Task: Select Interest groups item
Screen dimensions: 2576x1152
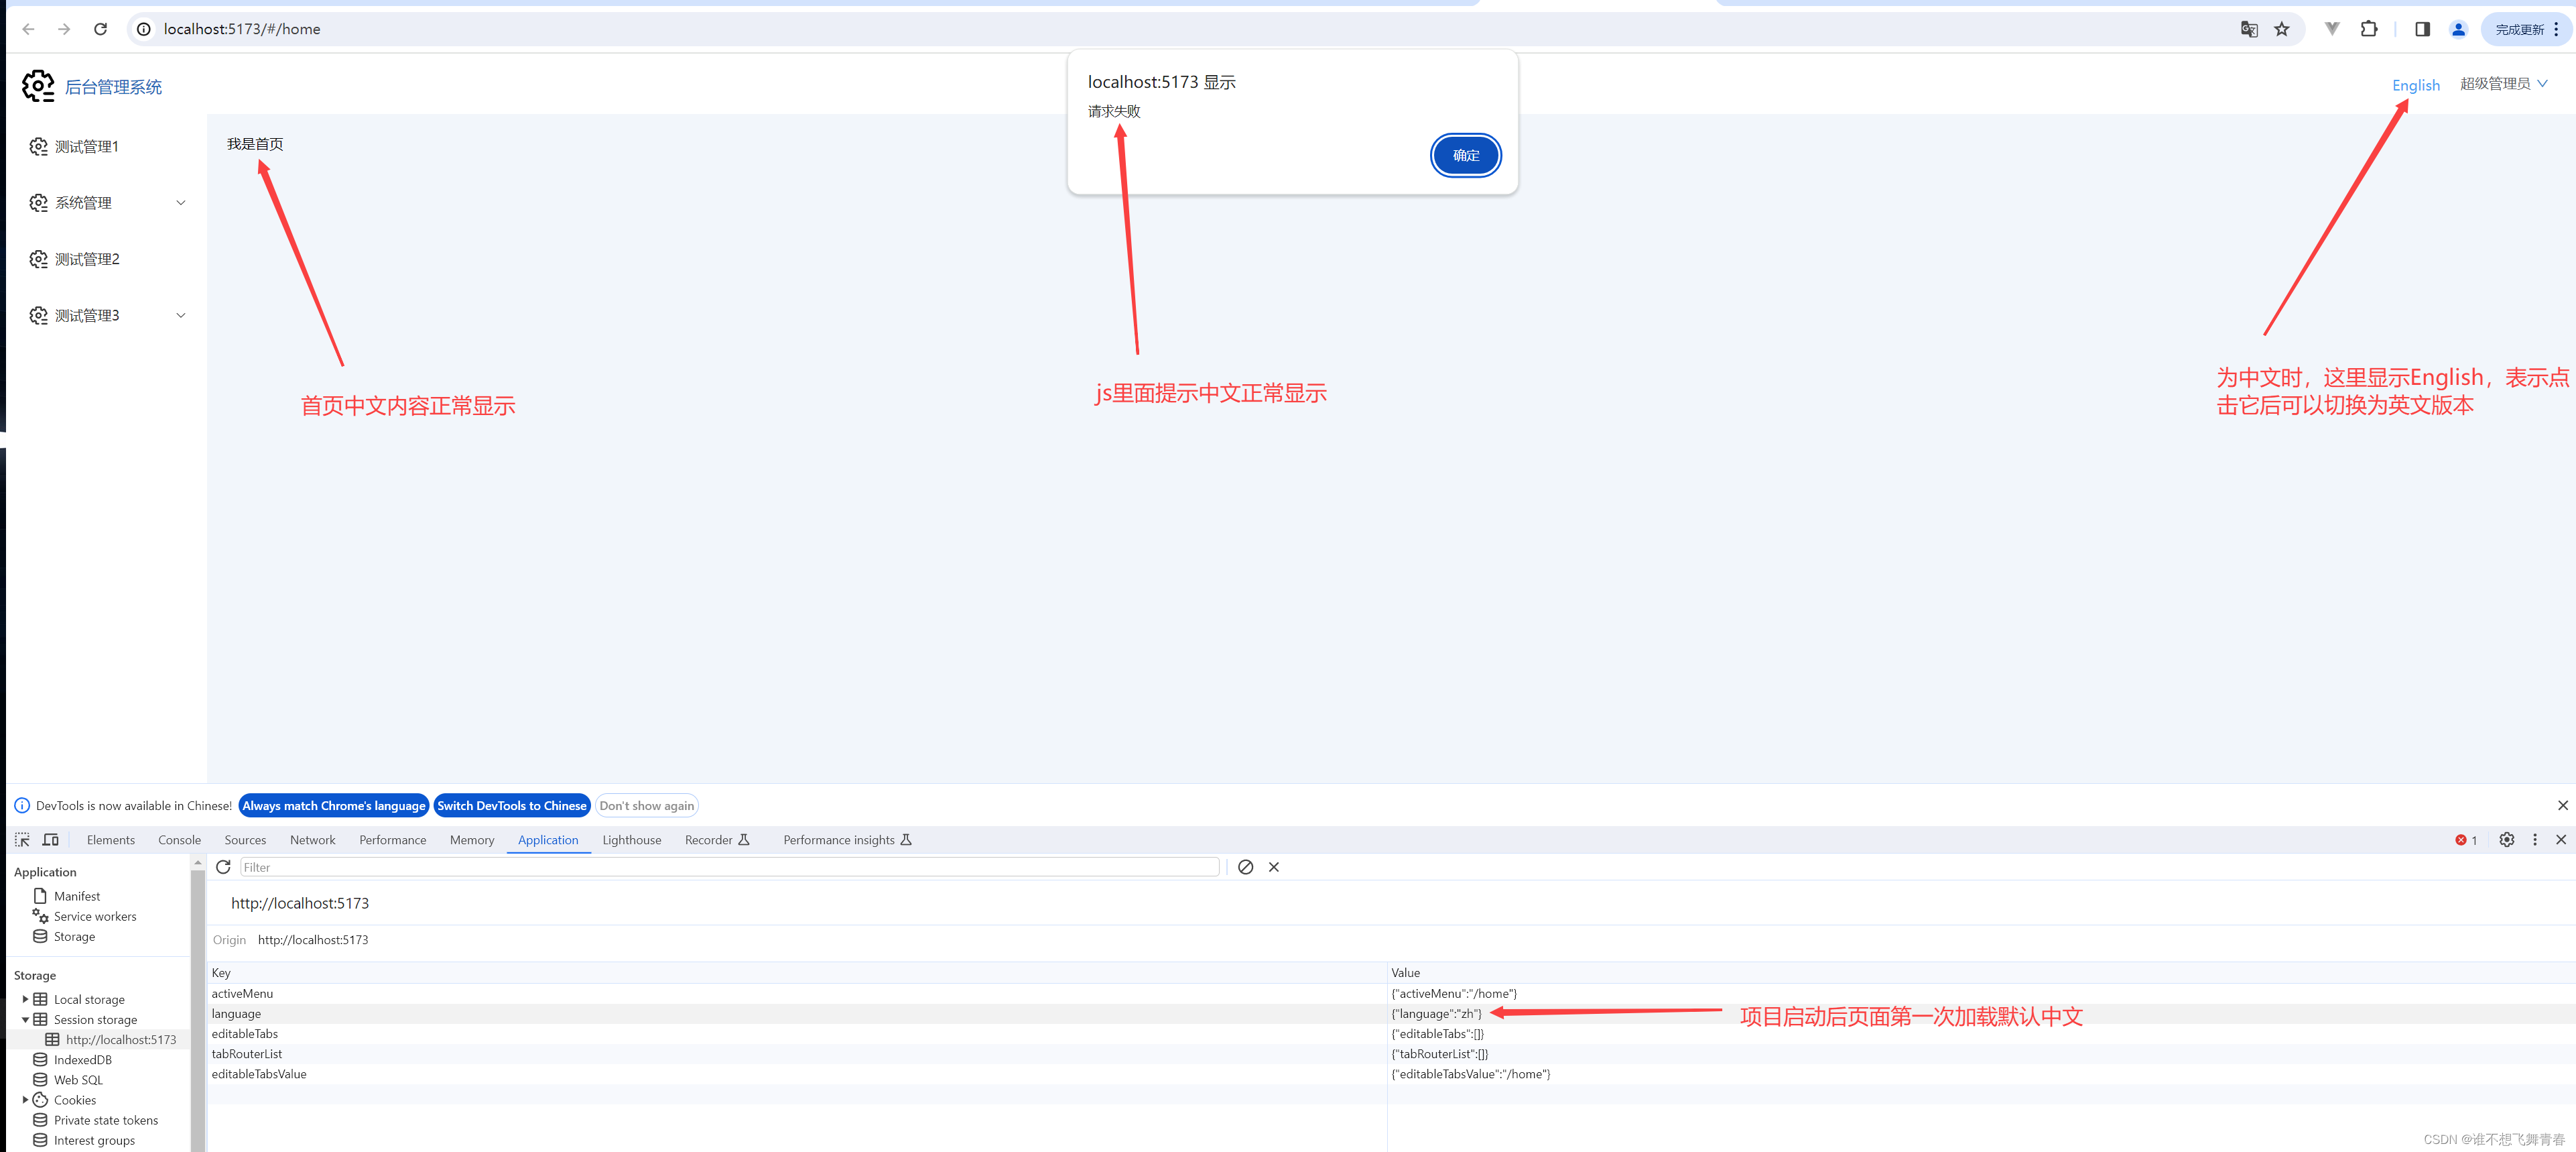Action: click(x=94, y=1141)
